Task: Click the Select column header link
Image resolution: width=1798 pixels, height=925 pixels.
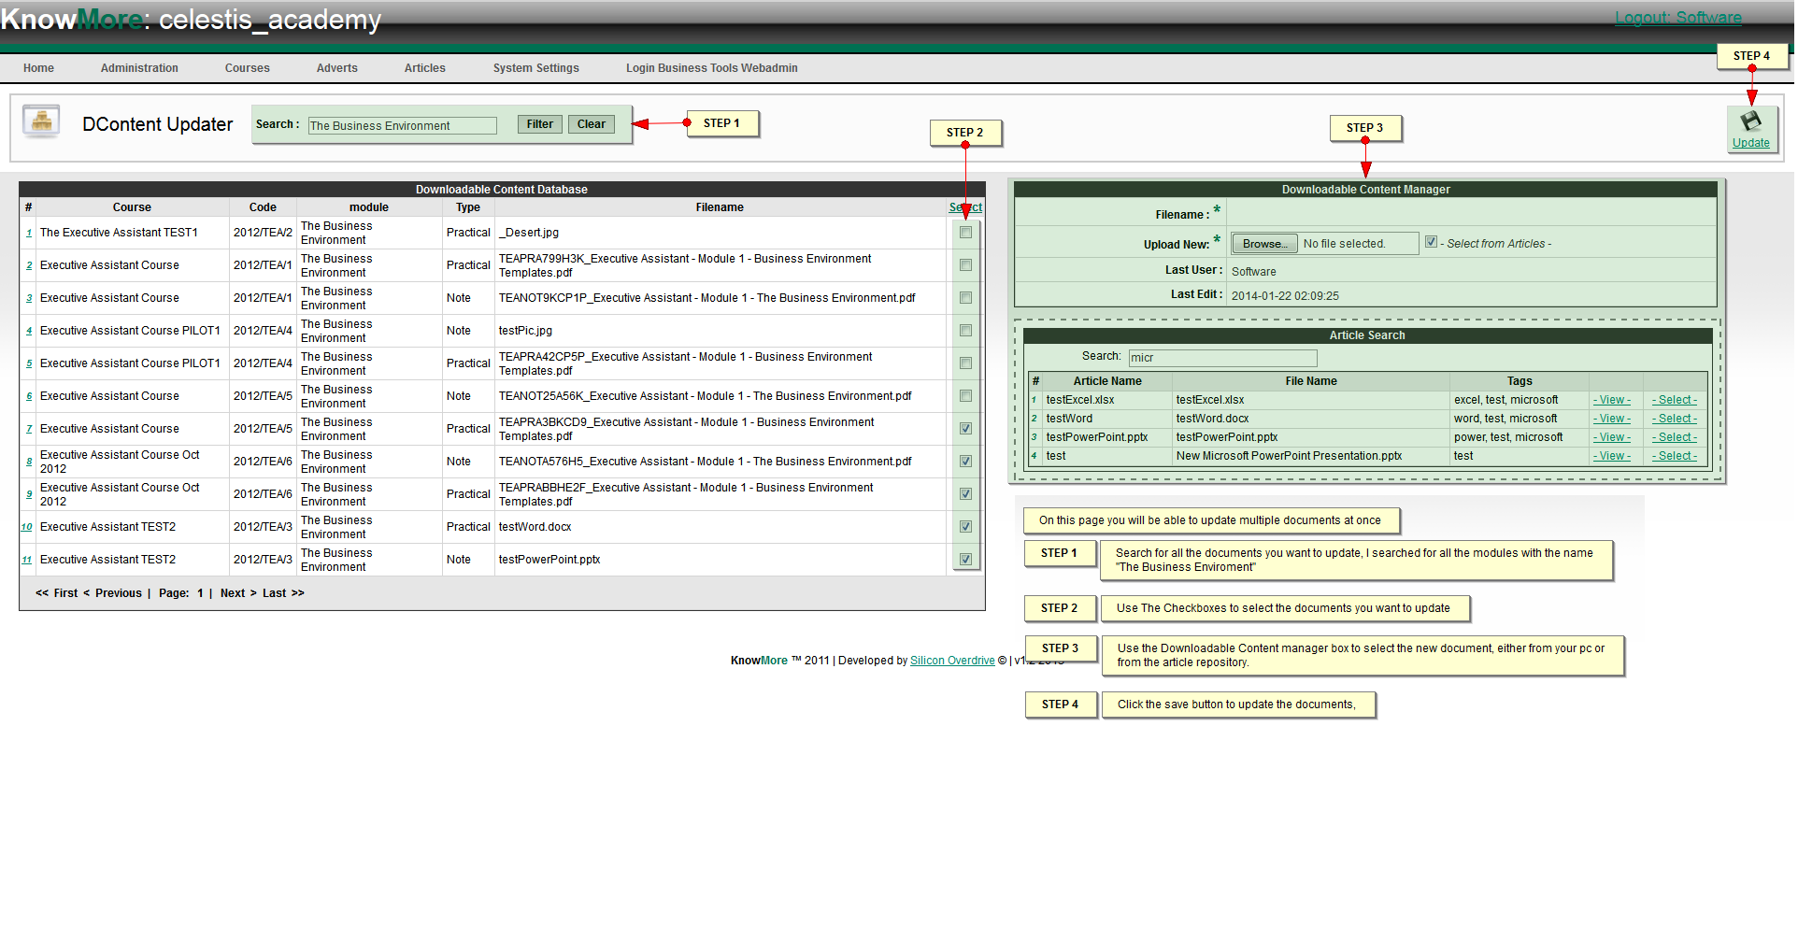Action: coord(965,207)
